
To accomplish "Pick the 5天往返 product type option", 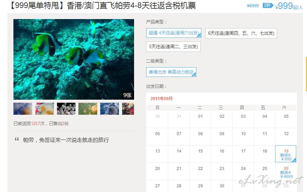I will click(x=173, y=47).
